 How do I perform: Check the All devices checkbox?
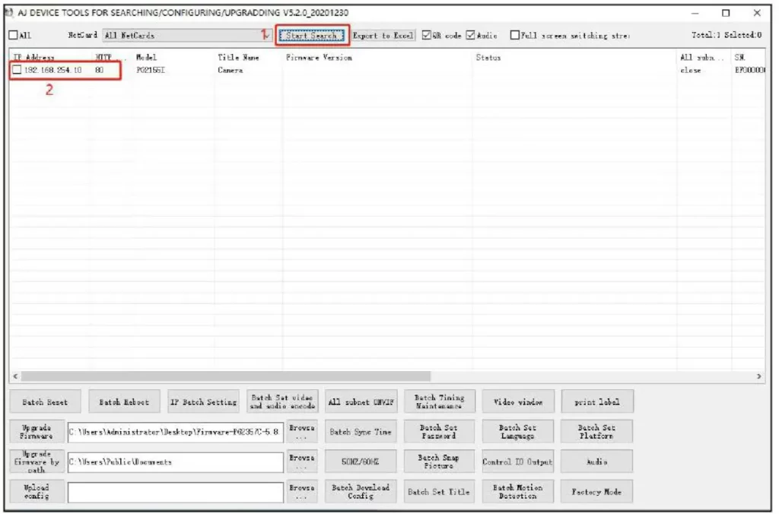click(x=14, y=35)
